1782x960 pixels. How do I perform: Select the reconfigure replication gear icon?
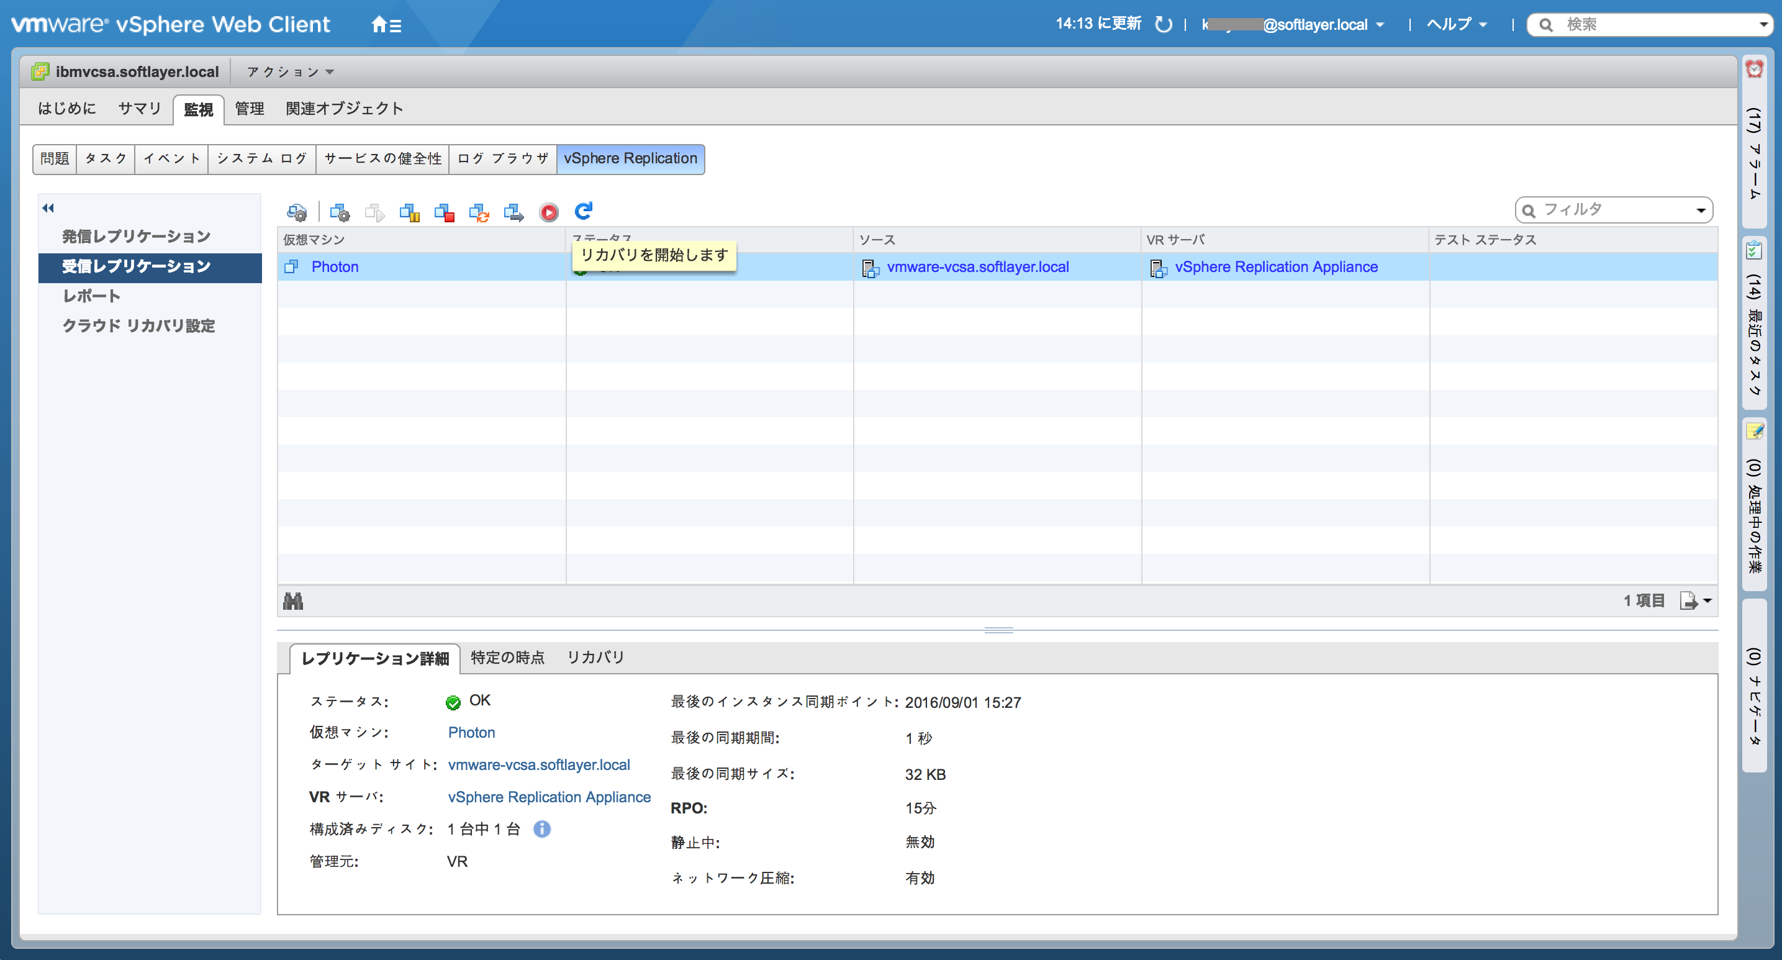tap(340, 212)
